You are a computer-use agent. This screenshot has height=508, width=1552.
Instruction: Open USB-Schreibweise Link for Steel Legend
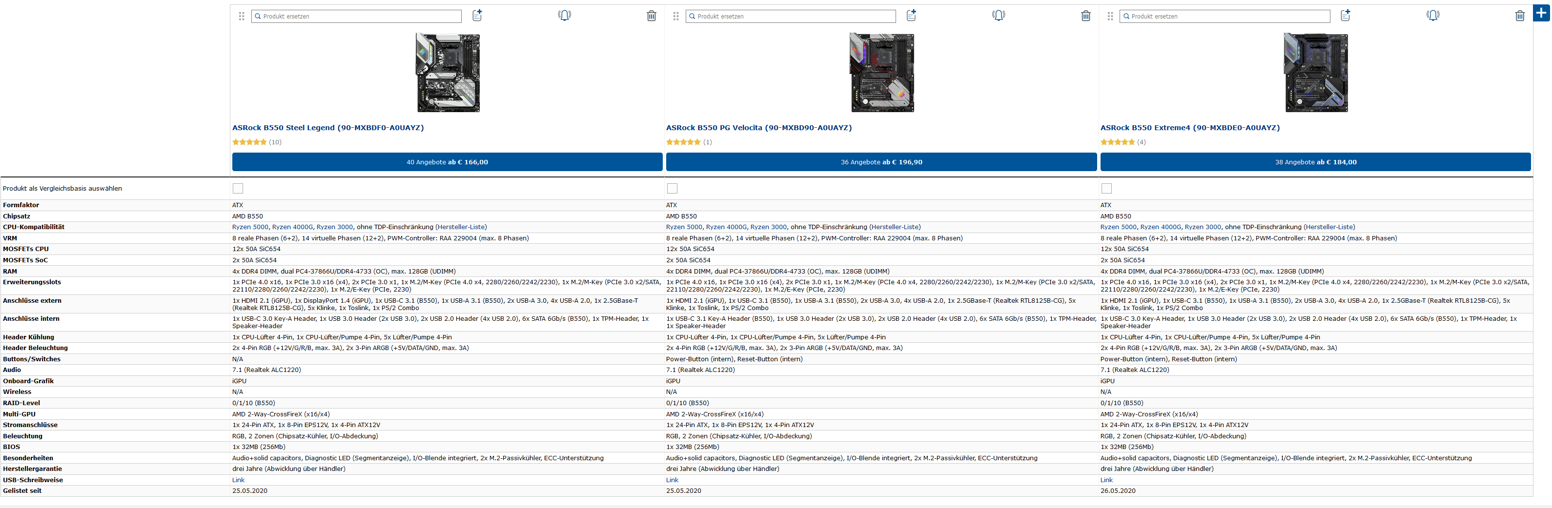pyautogui.click(x=238, y=480)
